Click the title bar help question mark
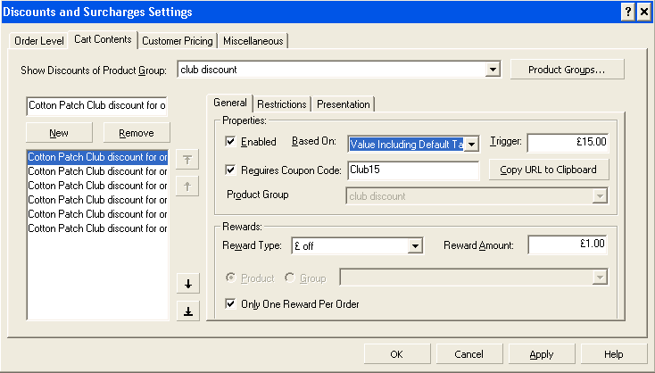655x373 pixels. pyautogui.click(x=627, y=12)
